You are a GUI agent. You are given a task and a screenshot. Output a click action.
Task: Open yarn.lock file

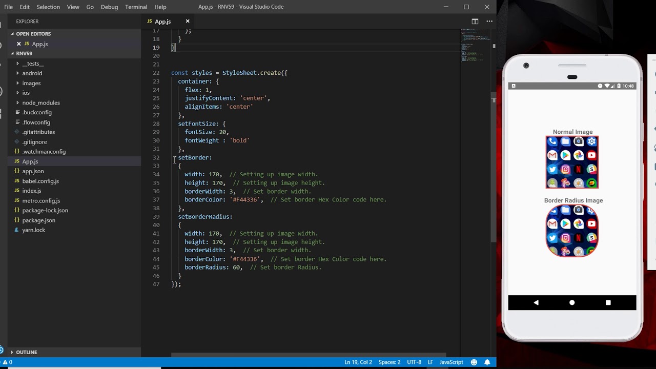pos(34,230)
